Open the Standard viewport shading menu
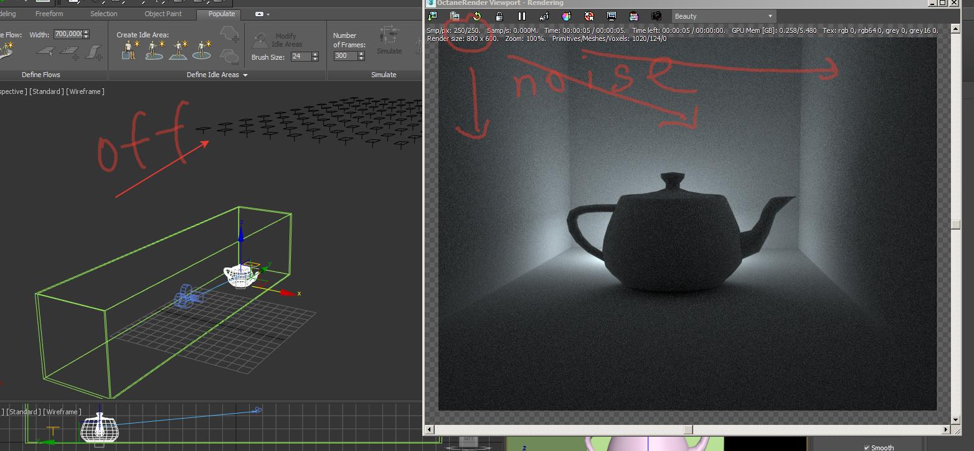This screenshot has height=451, width=974. pos(45,91)
